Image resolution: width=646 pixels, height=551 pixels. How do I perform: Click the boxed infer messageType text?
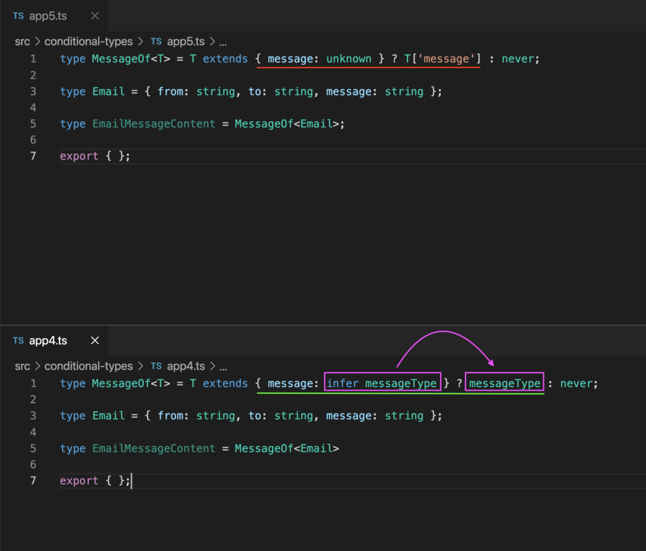click(x=382, y=383)
